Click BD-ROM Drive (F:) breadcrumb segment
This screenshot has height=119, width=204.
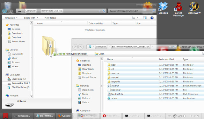click(x=131, y=47)
